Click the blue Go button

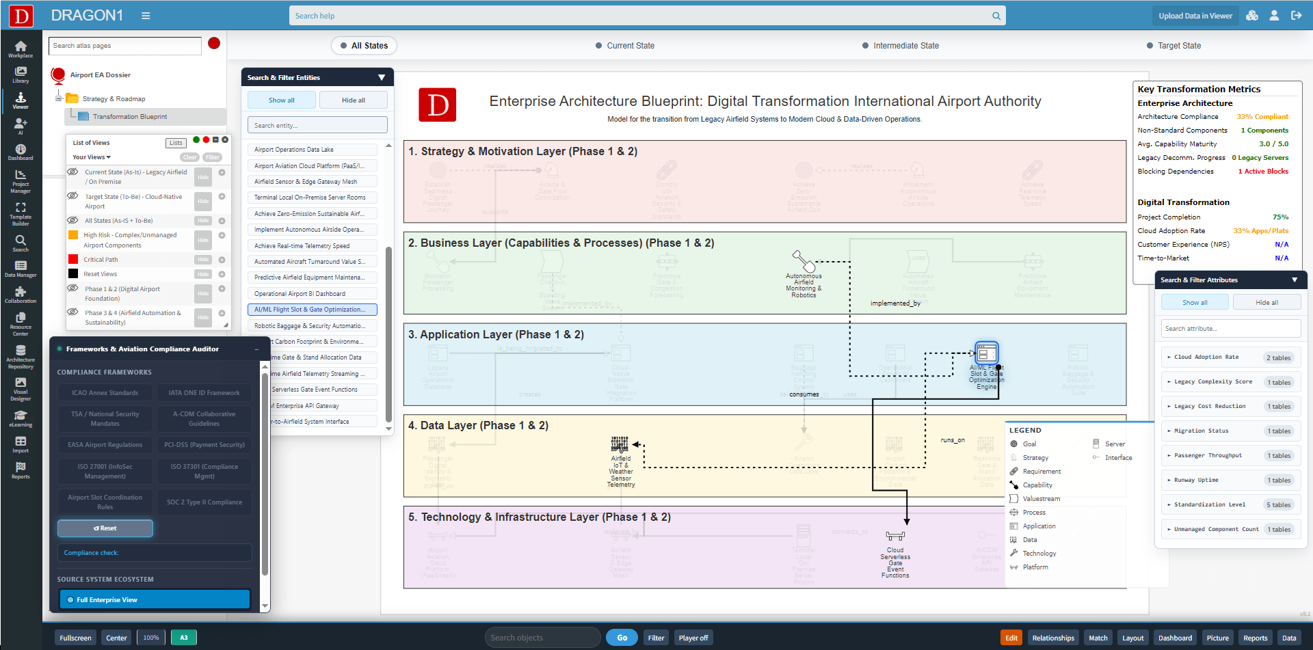(622, 638)
